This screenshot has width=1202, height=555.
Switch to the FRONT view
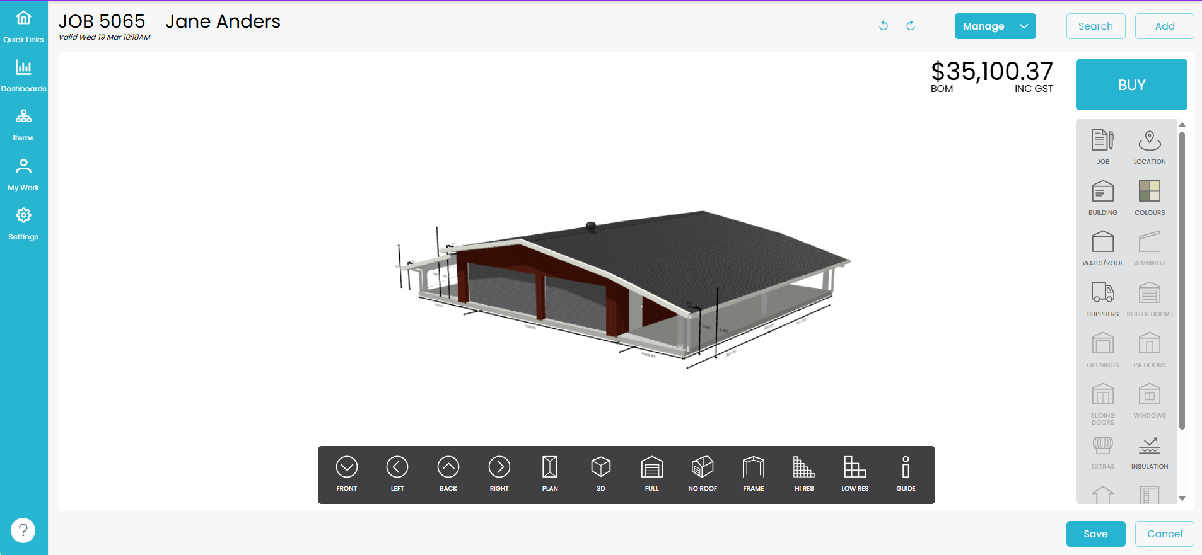coord(346,474)
